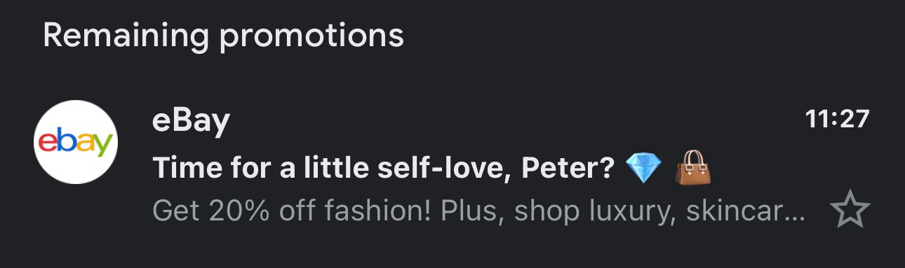Screen dimensions: 905x268
Task: Click "Plus," in the email preview line
Action: click(472, 211)
